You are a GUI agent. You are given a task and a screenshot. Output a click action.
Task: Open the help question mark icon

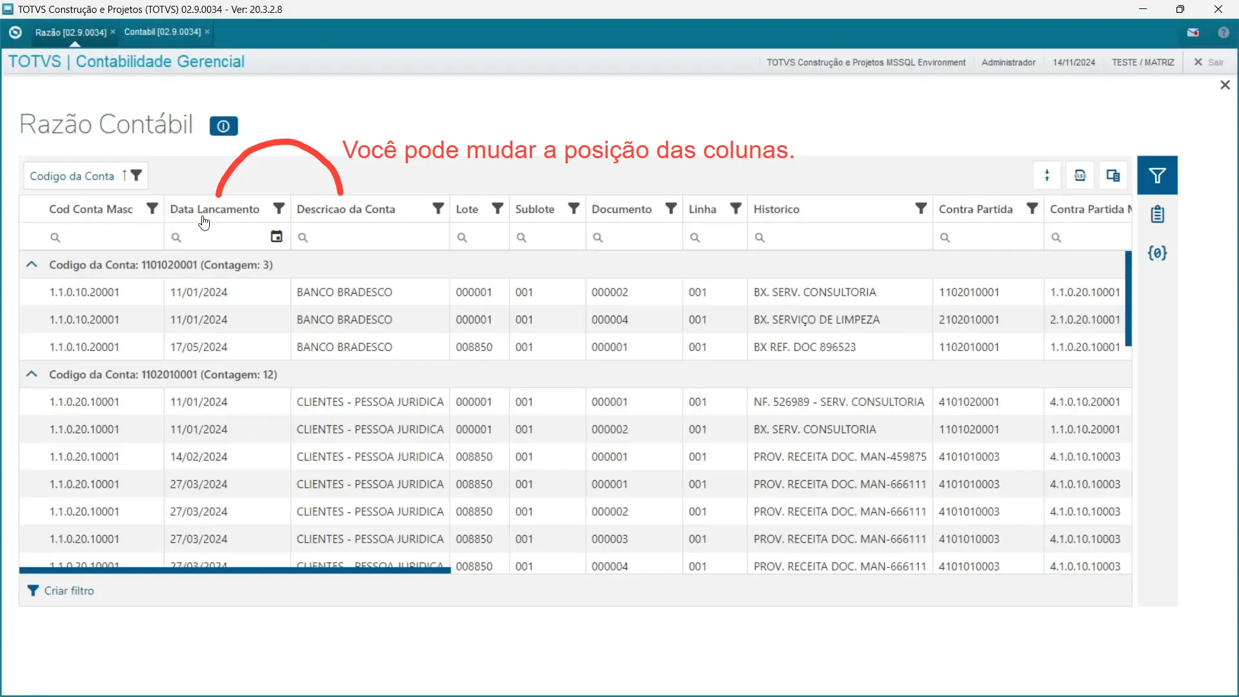point(1223,32)
